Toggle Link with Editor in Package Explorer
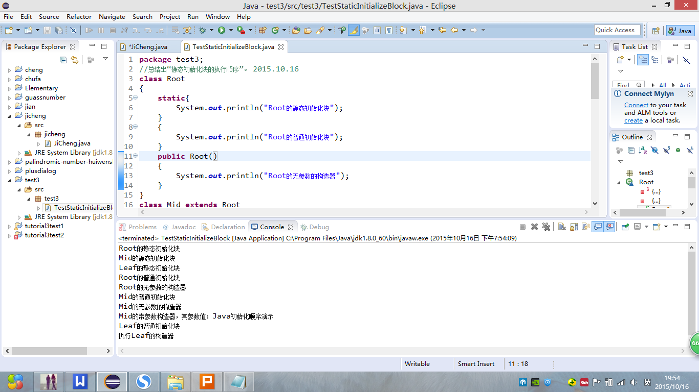 (x=74, y=60)
